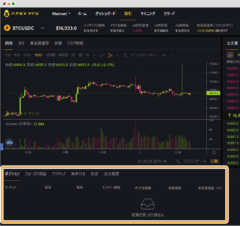
Task: Click ask price 16,935.5 in order book
Action: point(232,82)
